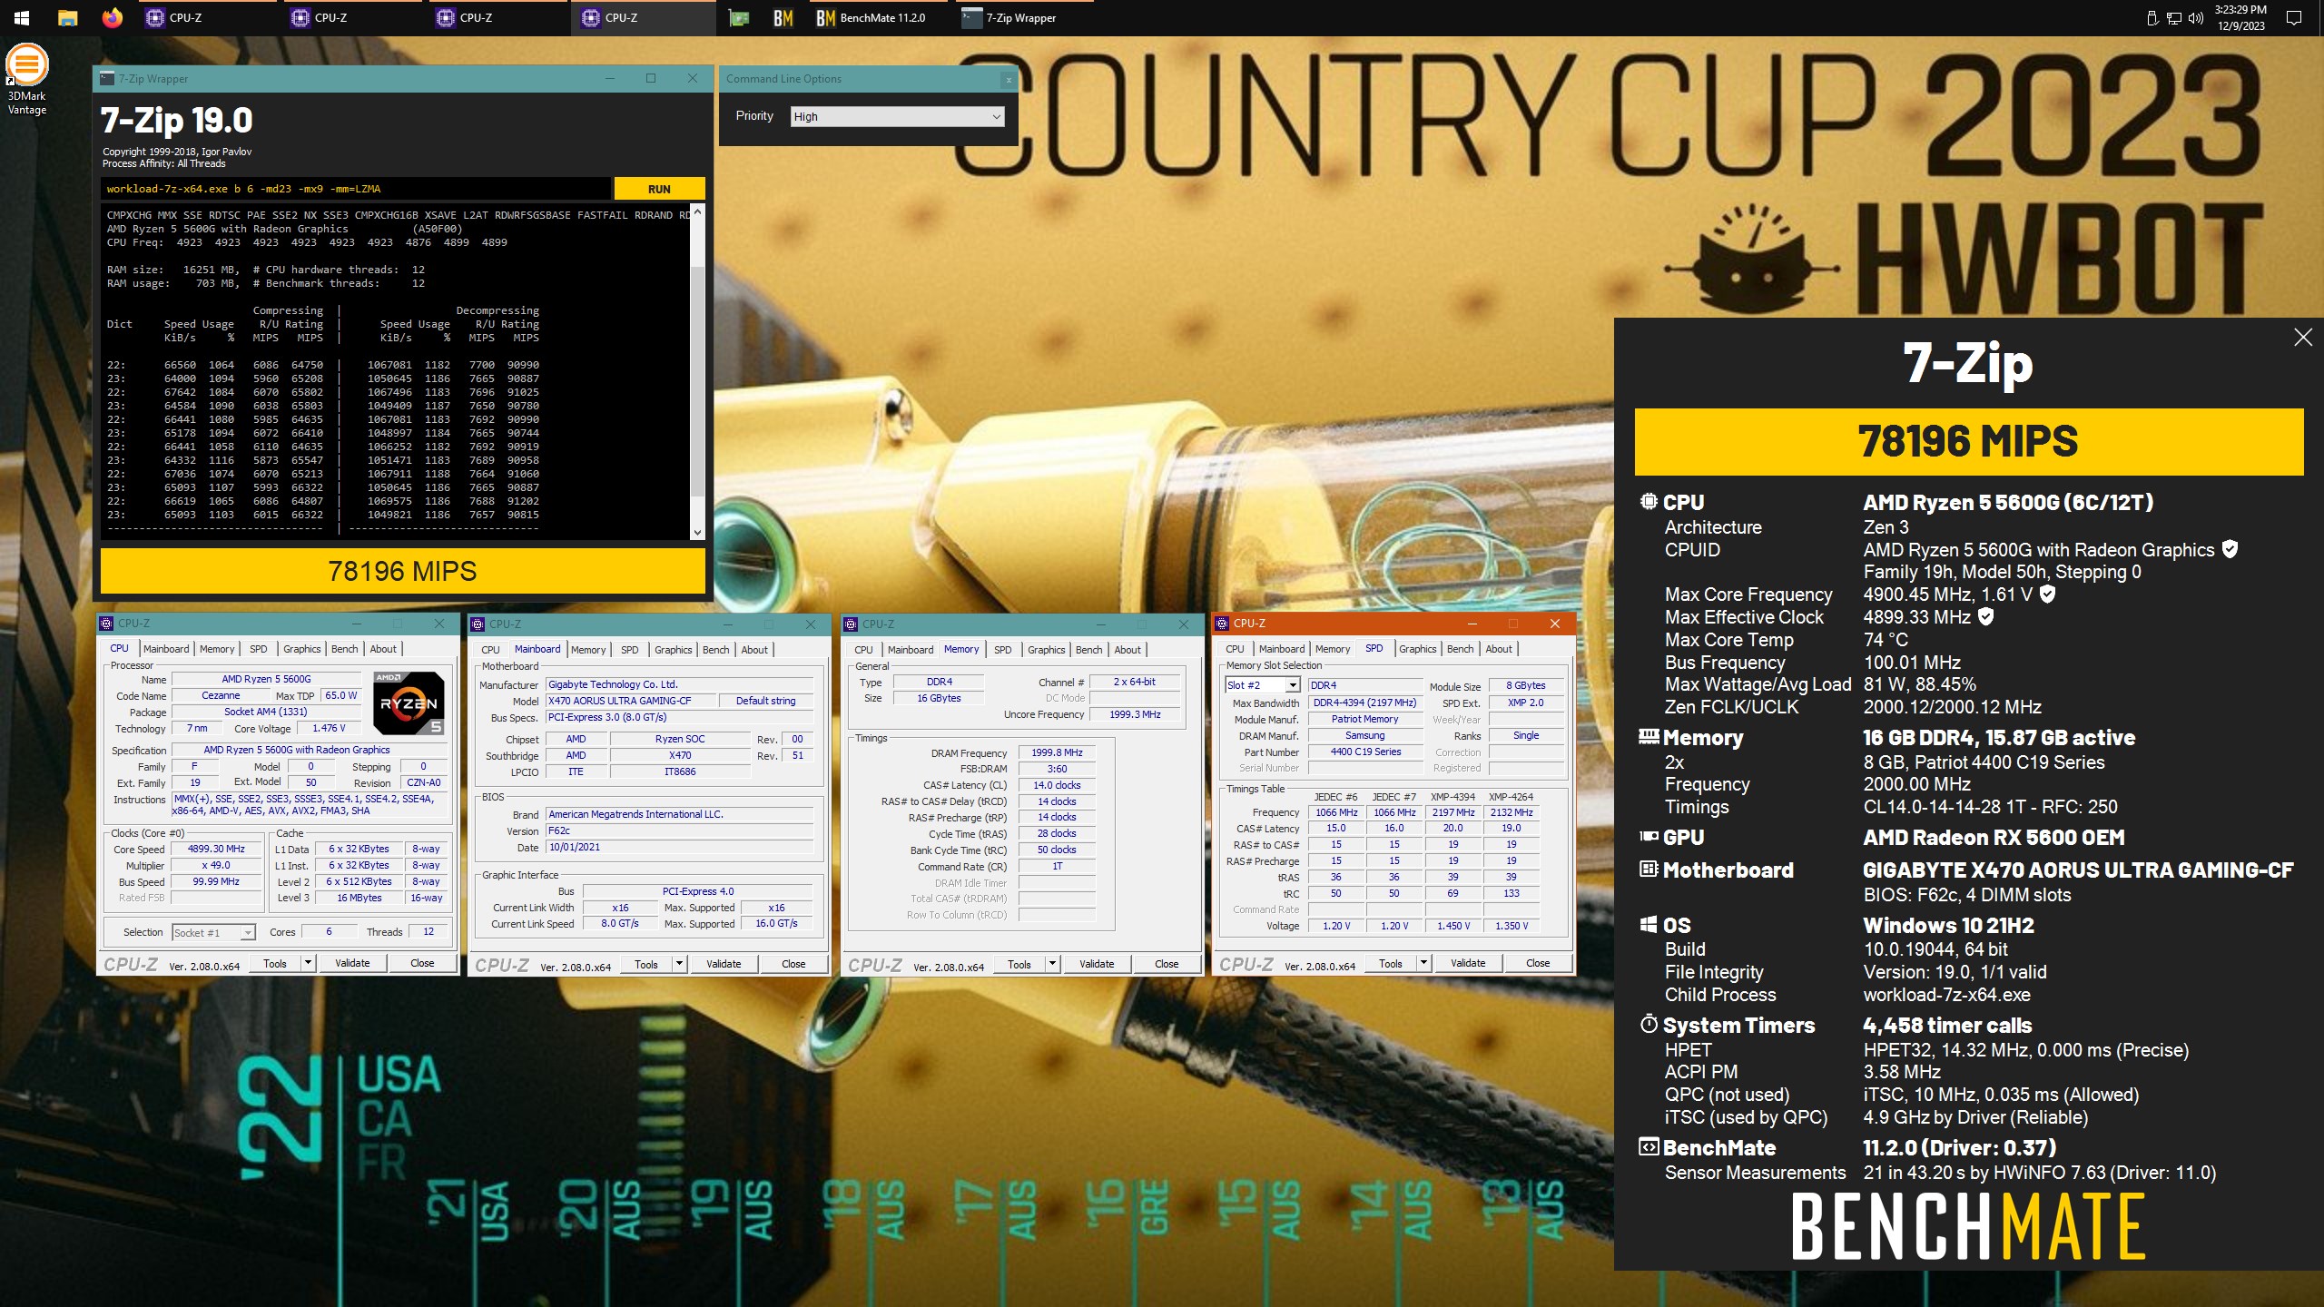This screenshot has height=1307, width=2324.
Task: Open About tab in CPU-Z SPD window
Action: click(x=1499, y=649)
